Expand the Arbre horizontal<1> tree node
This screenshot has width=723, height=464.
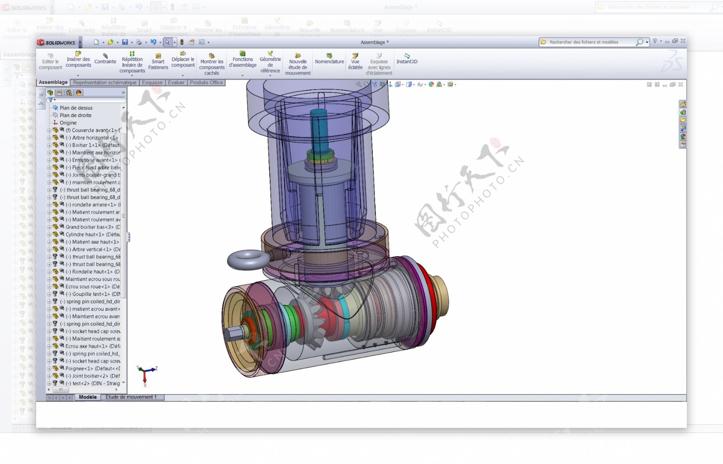pyautogui.click(x=49, y=138)
